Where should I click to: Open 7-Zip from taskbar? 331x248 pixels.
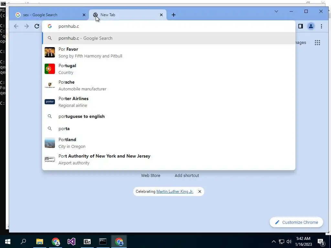click(x=87, y=242)
